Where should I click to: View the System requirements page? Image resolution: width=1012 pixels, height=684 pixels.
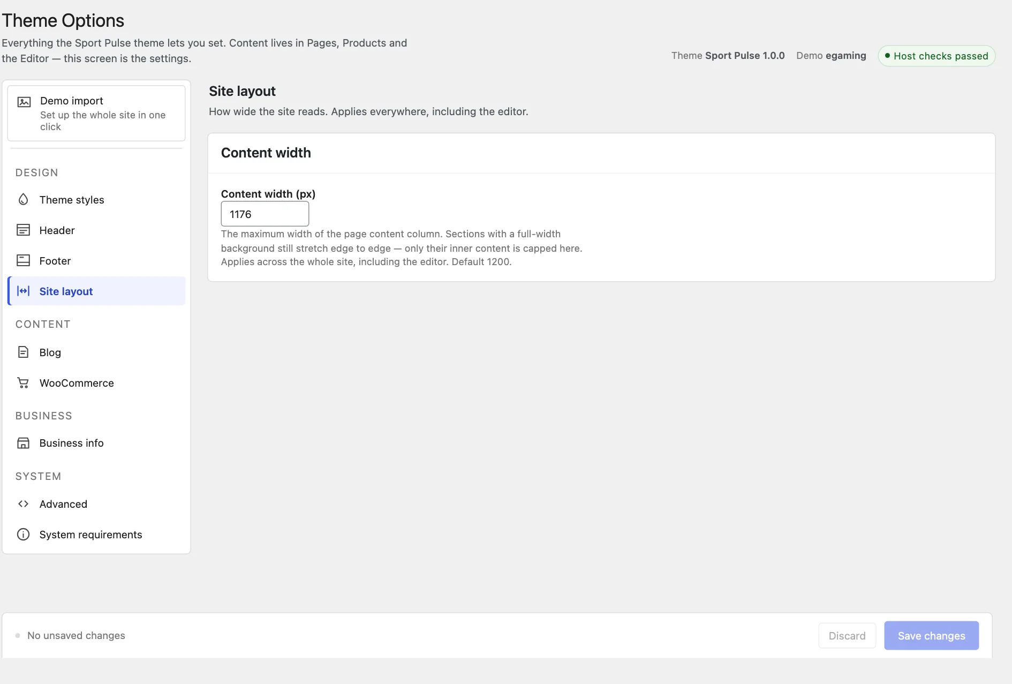coord(96,535)
